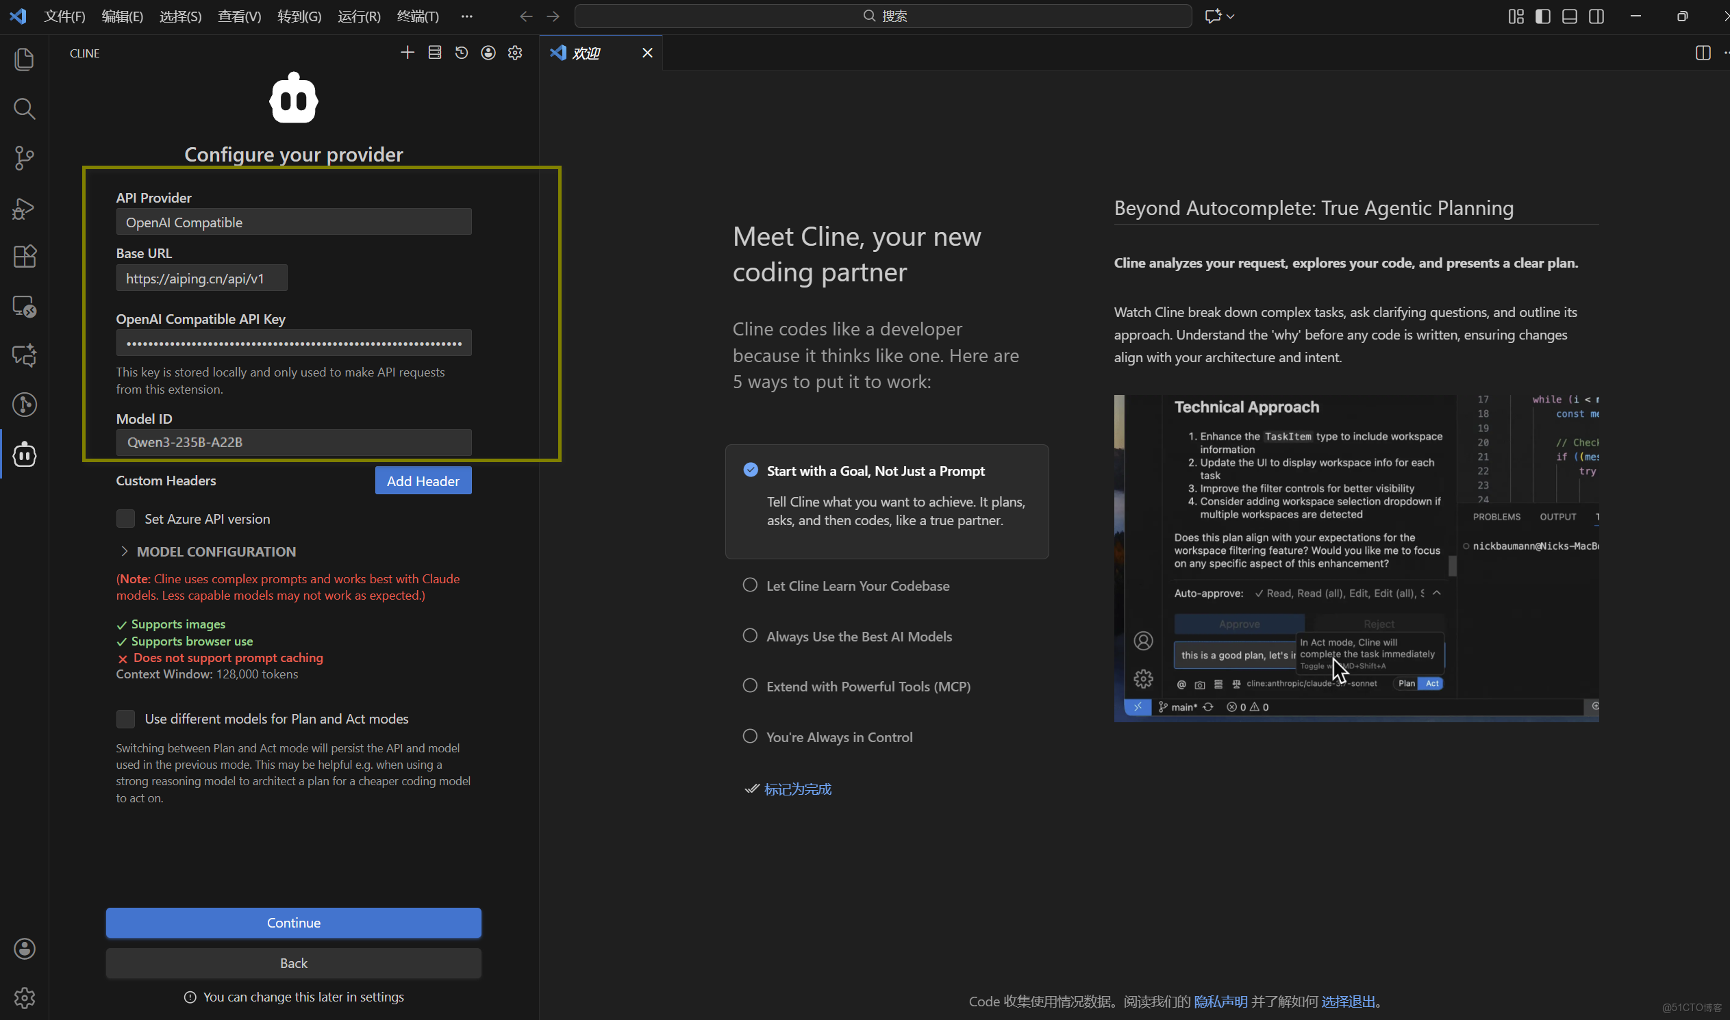Open the more menus ellipsis in menu bar
Viewport: 1730px width, 1020px height.
pyautogui.click(x=467, y=16)
